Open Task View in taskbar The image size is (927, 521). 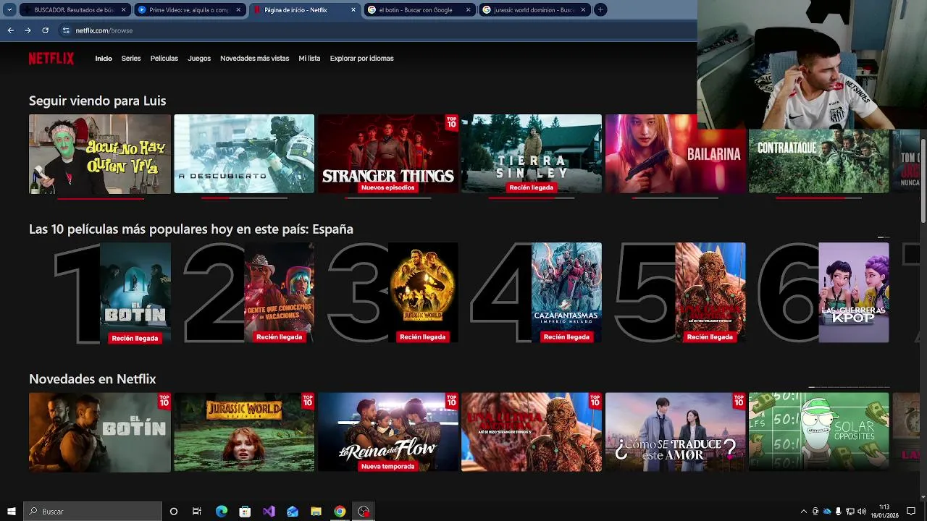pyautogui.click(x=197, y=512)
